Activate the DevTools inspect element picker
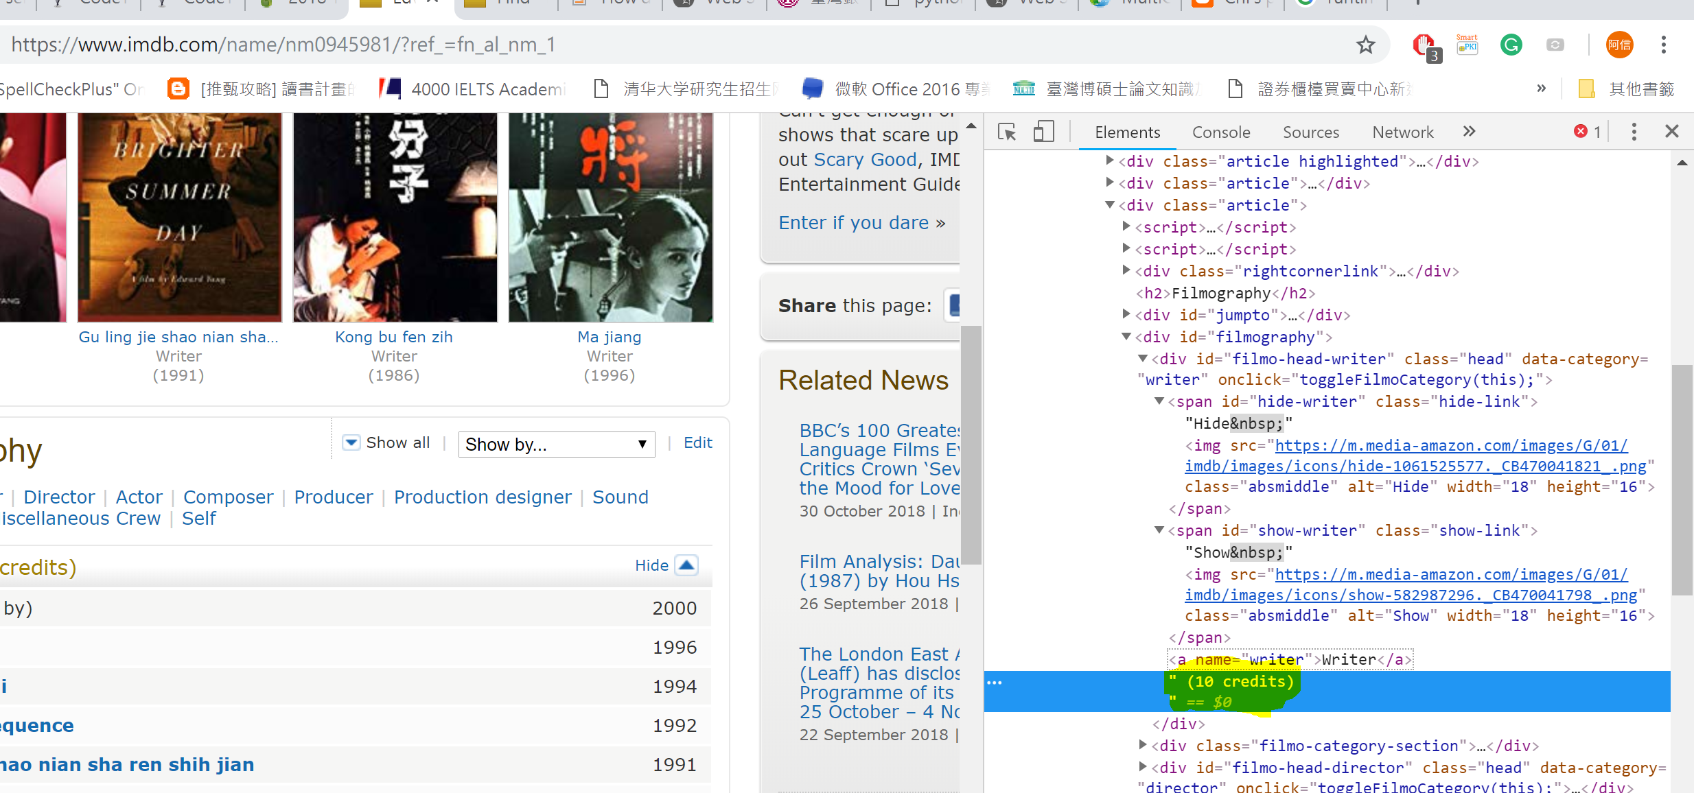Viewport: 1694px width, 793px height. point(1007,132)
